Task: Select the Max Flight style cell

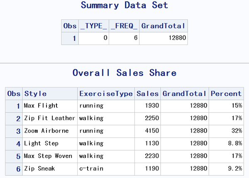Action: click(41, 106)
